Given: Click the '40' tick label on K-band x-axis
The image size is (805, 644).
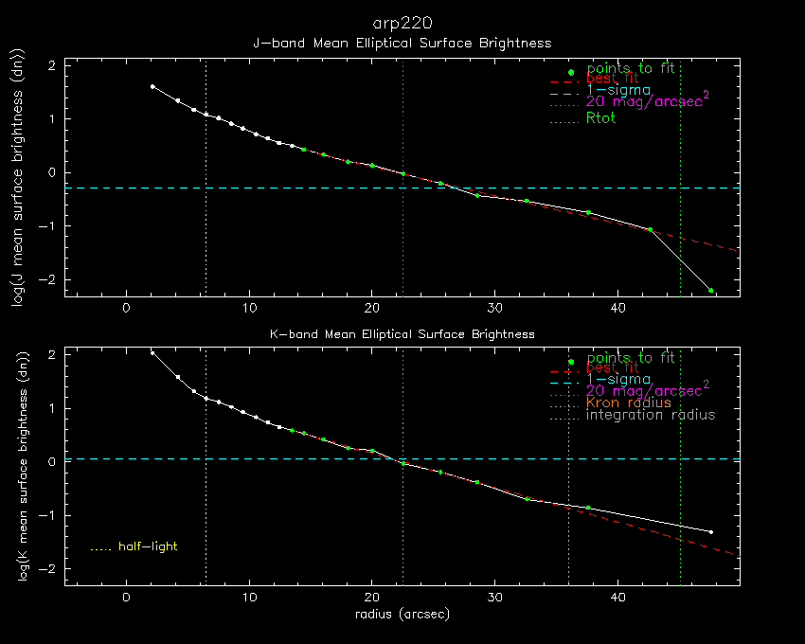Looking at the screenshot, I should point(617,598).
